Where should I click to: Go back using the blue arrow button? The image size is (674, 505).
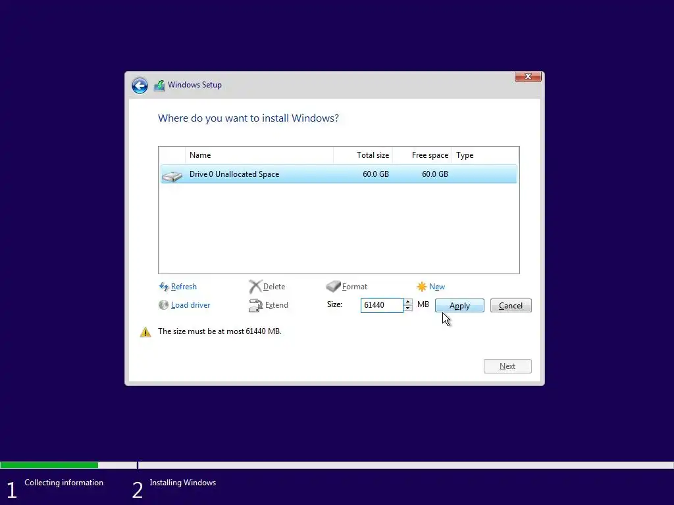pos(140,85)
